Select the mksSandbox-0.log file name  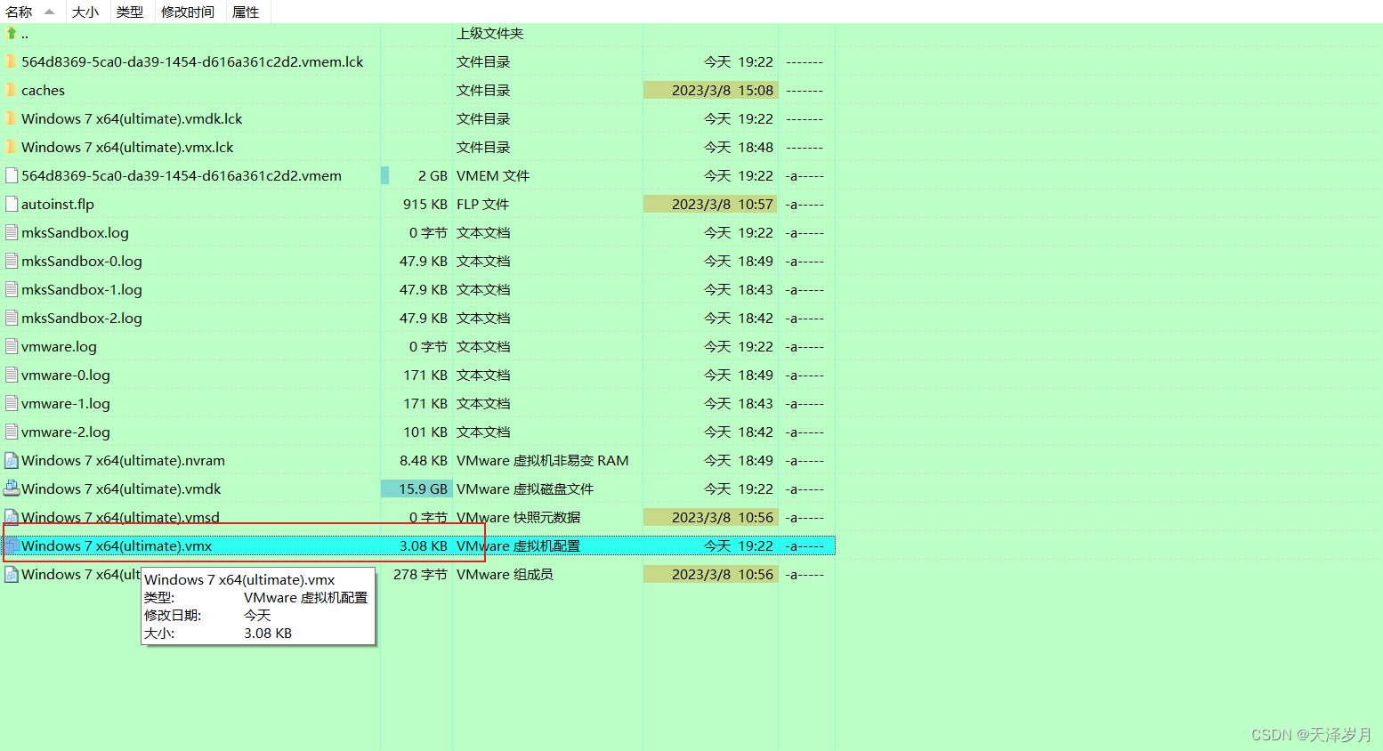tap(82, 261)
